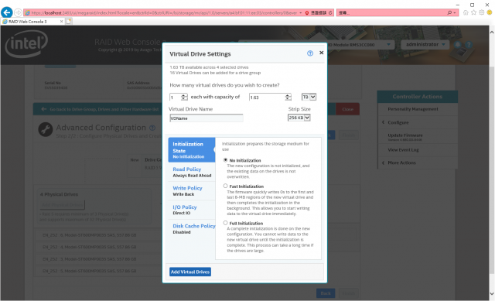Screen dimensions: 495x301
Task: Click the Add Physical Drives button
Action: pos(63,205)
